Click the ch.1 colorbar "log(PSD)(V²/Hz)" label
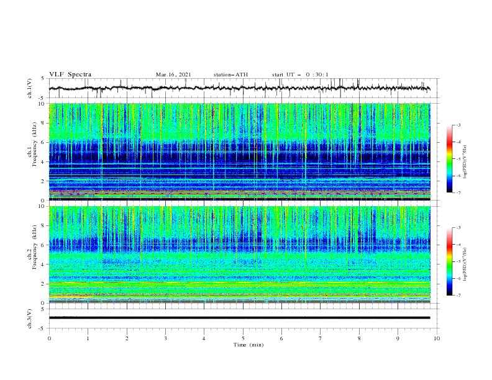492x380 pixels. (x=466, y=162)
